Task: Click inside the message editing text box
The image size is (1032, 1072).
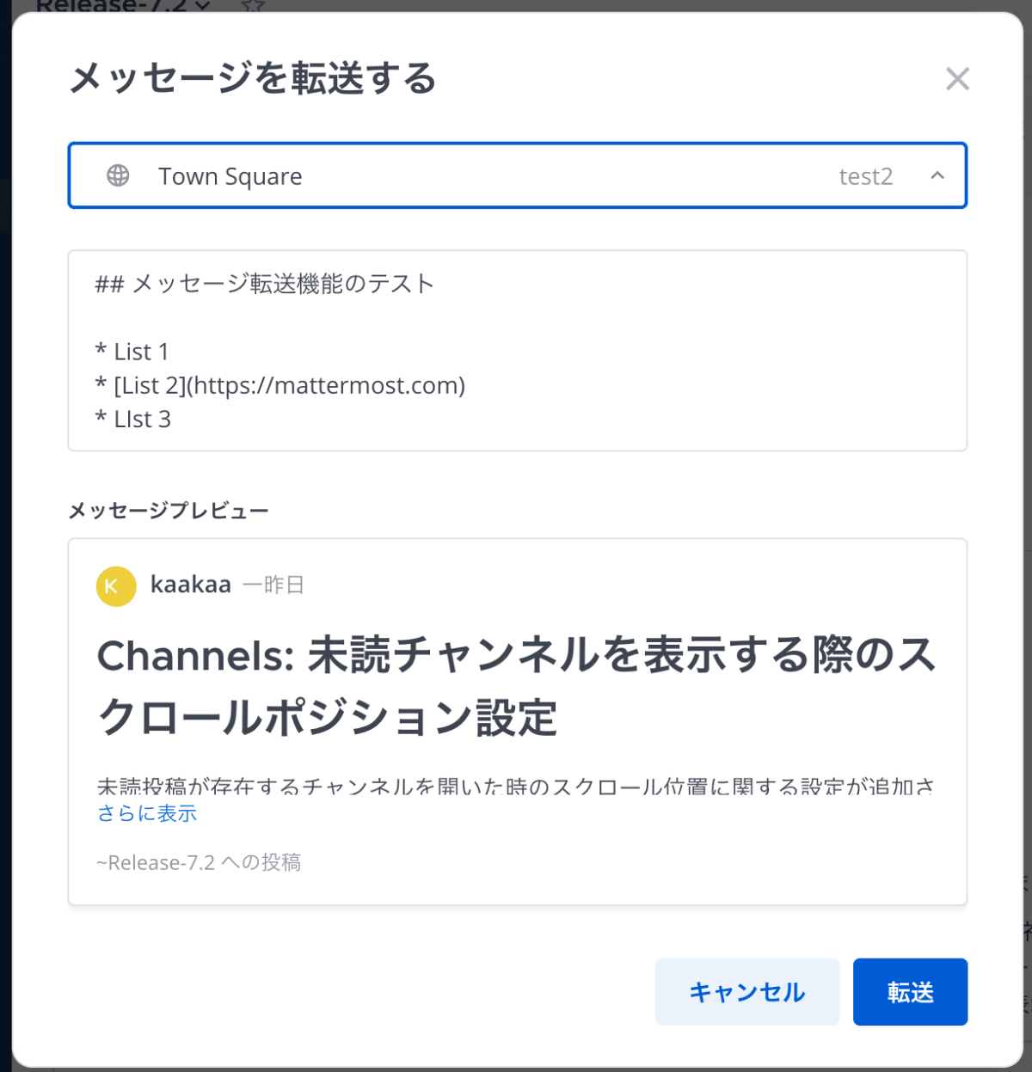Action: 516,351
